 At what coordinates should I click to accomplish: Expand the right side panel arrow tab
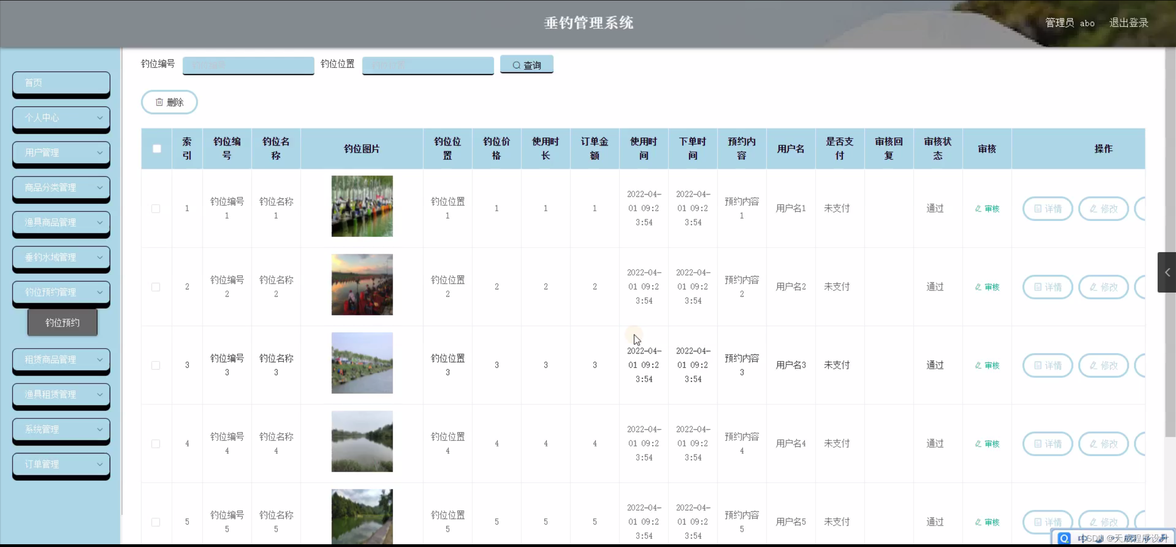pyautogui.click(x=1167, y=272)
